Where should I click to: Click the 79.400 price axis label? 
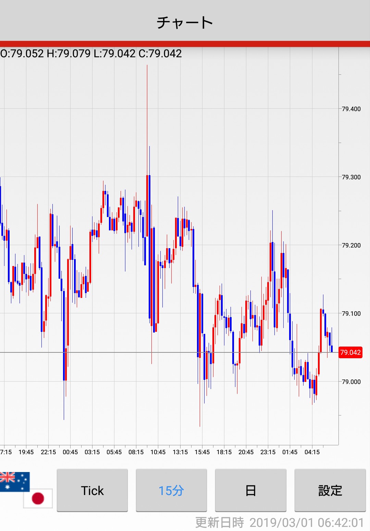351,109
